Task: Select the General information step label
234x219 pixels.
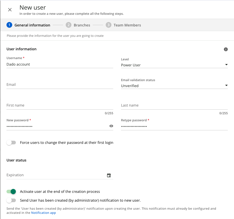Action: pos(32,25)
